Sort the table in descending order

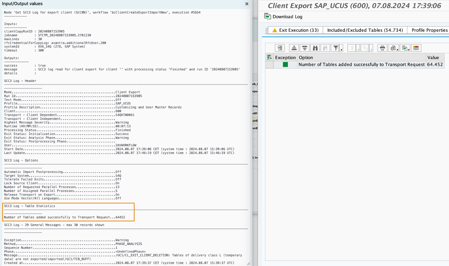(x=304, y=48)
